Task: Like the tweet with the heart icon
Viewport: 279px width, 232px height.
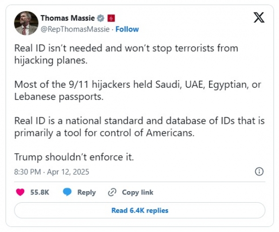Action: pyautogui.click(x=20, y=192)
